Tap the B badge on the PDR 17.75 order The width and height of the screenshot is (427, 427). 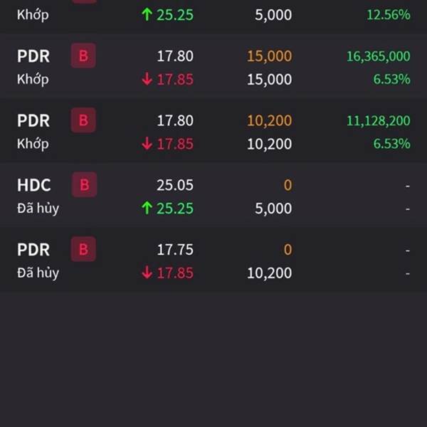pyautogui.click(x=83, y=249)
